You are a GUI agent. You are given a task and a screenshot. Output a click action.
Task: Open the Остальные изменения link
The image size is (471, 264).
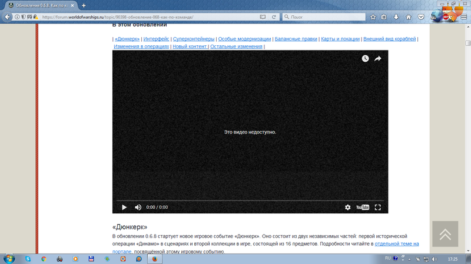[x=236, y=46]
